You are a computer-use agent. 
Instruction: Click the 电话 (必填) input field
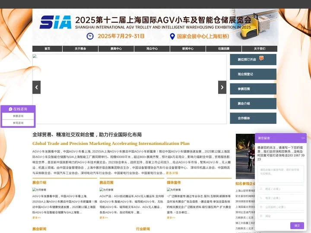pos(281,198)
